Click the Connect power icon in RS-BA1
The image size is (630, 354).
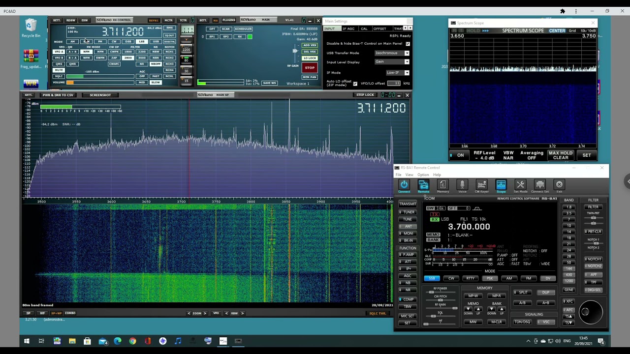(x=404, y=185)
